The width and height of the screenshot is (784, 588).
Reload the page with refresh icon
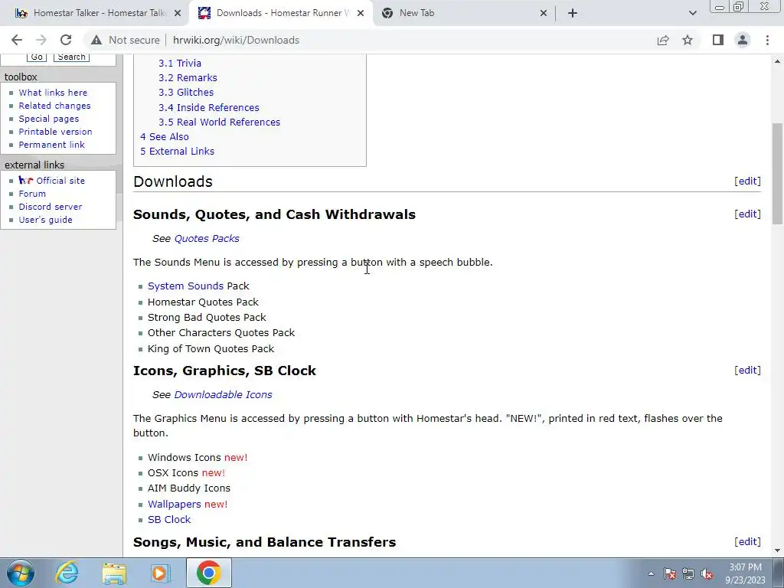66,40
